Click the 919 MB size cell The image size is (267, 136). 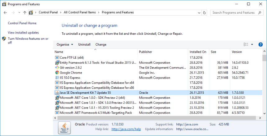(x=223, y=108)
